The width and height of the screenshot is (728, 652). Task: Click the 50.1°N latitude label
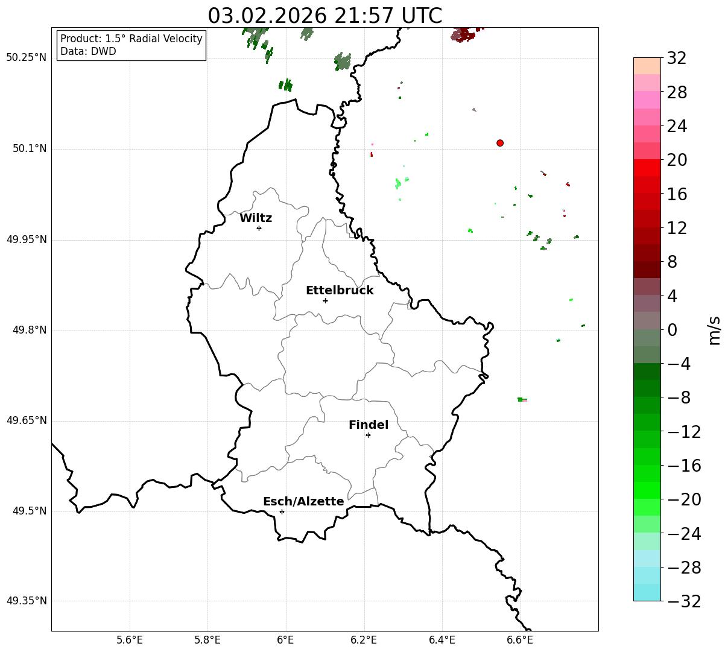[30, 148]
